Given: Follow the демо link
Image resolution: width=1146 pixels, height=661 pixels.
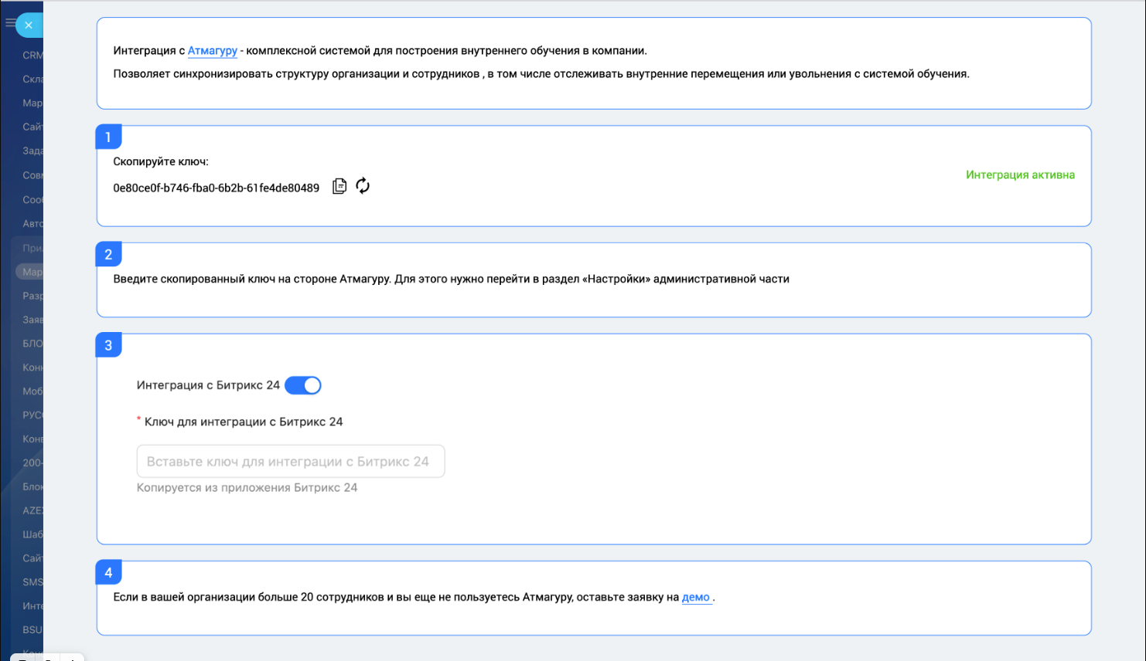Looking at the screenshot, I should 696,597.
